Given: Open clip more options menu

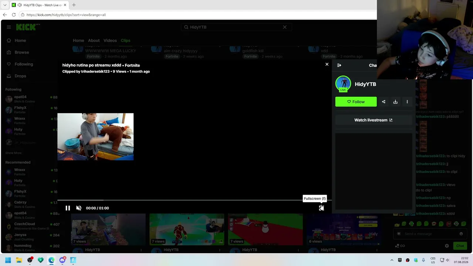Looking at the screenshot, I should (x=407, y=102).
